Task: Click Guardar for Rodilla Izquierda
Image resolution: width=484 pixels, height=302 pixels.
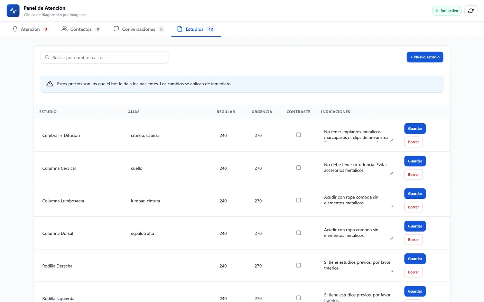Action: click(415, 291)
